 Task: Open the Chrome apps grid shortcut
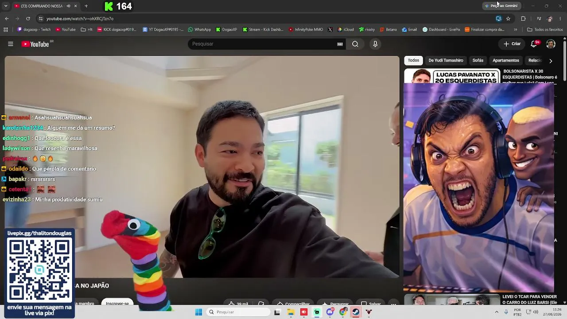pyautogui.click(x=6, y=30)
